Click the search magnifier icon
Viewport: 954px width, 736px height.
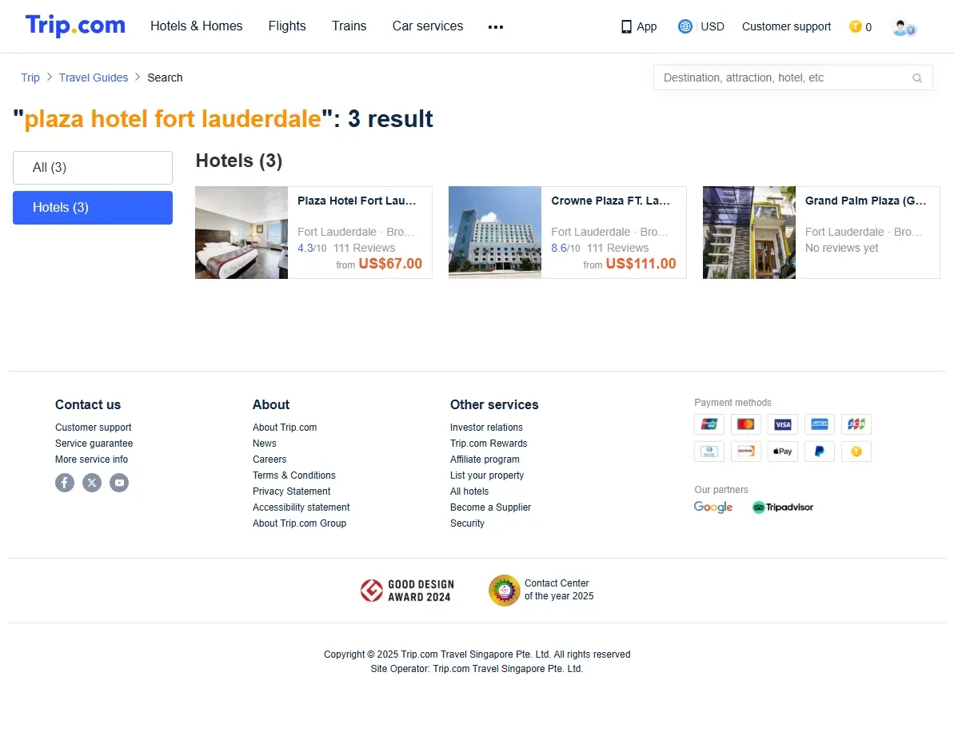tap(917, 78)
